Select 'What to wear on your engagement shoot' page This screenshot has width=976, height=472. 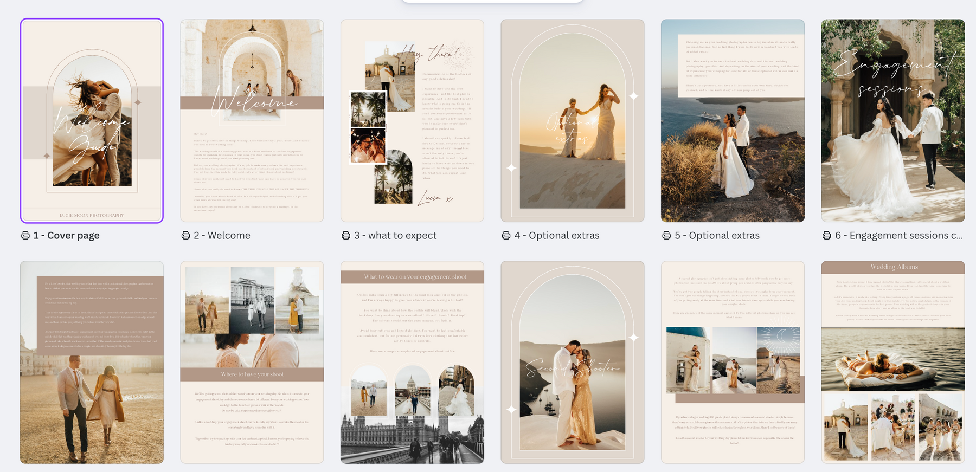412,362
